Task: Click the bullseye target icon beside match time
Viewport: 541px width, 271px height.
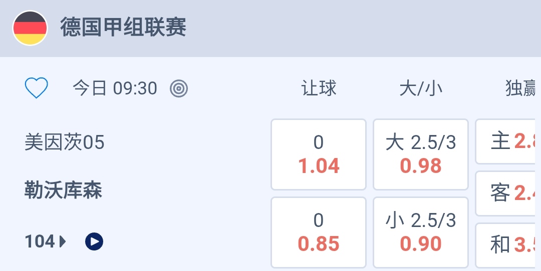Action: point(179,88)
